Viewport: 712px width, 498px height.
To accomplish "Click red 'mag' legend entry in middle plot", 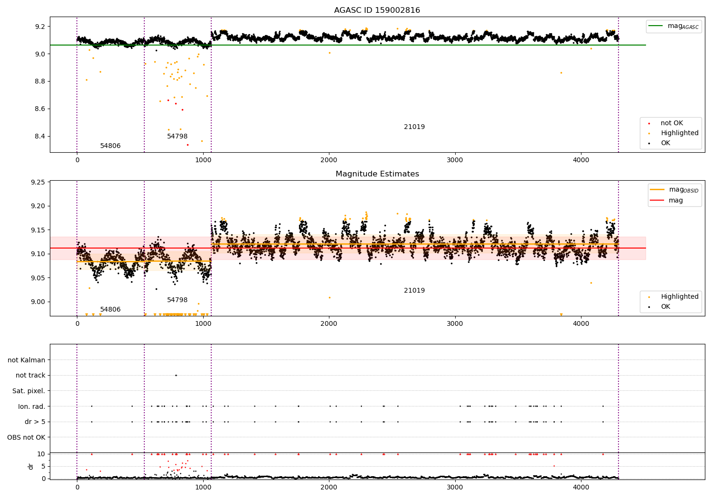I will point(666,201).
